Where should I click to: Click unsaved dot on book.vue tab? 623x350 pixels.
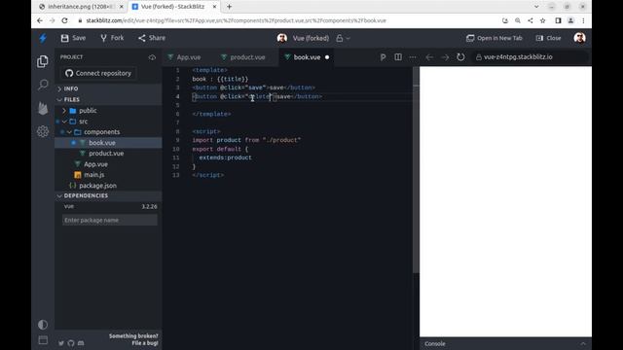click(x=327, y=57)
